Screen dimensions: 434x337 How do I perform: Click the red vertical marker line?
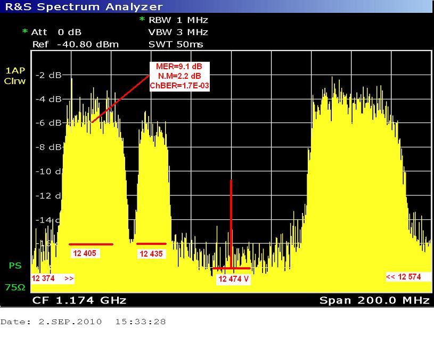pos(231,224)
